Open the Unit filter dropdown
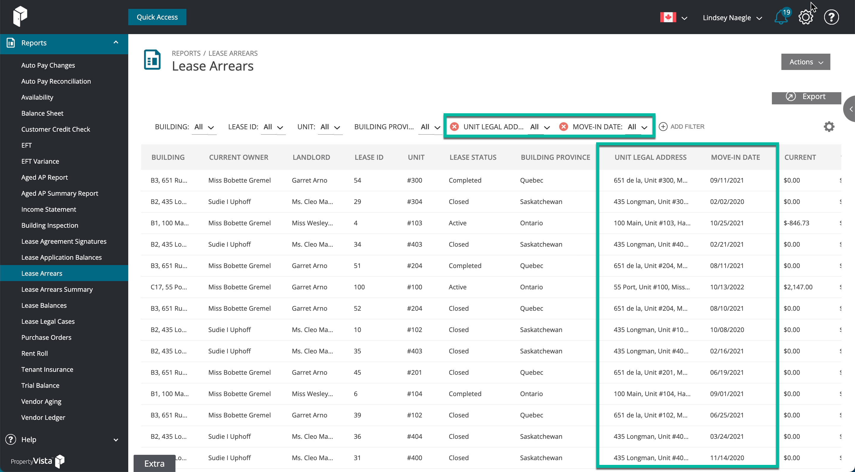 pos(330,127)
